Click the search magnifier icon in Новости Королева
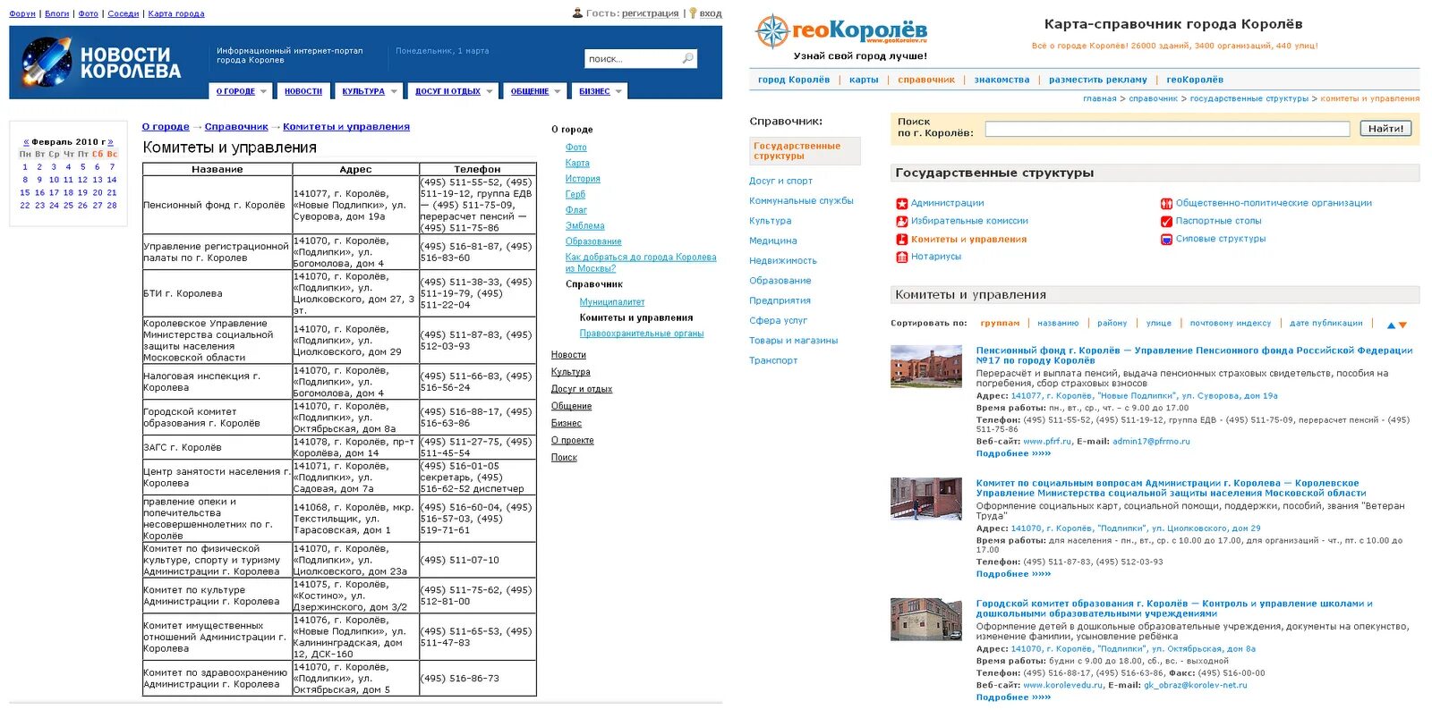The width and height of the screenshot is (1432, 710). [x=687, y=58]
